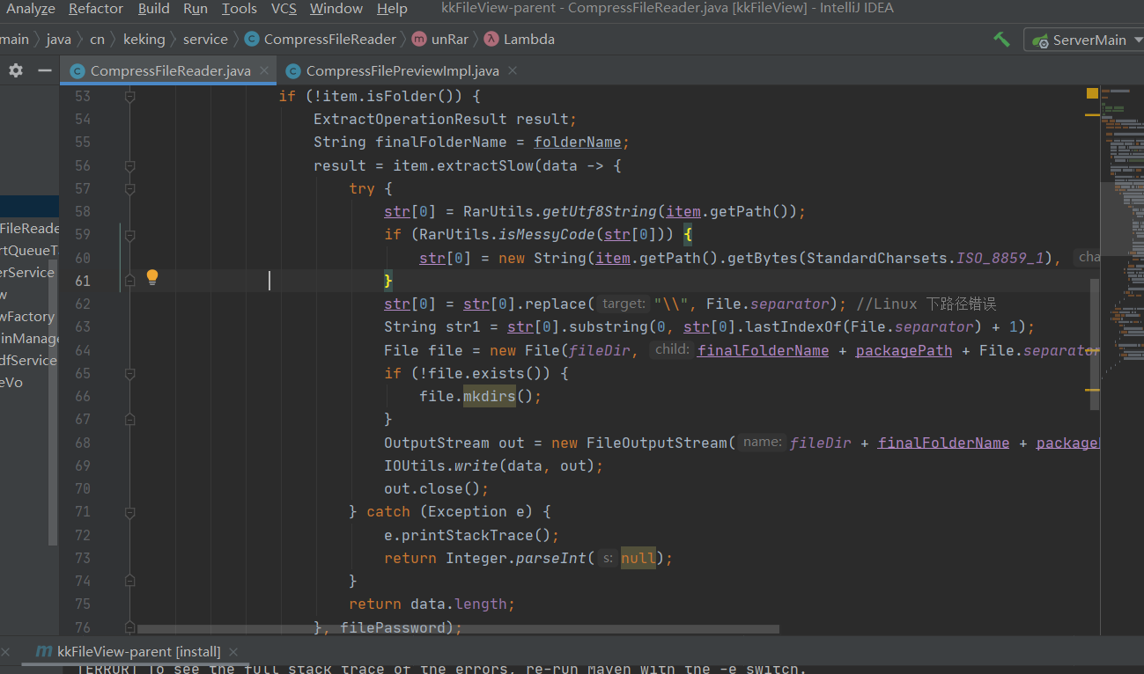Image resolution: width=1144 pixels, height=674 pixels.
Task: Click the 'Lambda' breadcrumb segment
Action: (529, 39)
